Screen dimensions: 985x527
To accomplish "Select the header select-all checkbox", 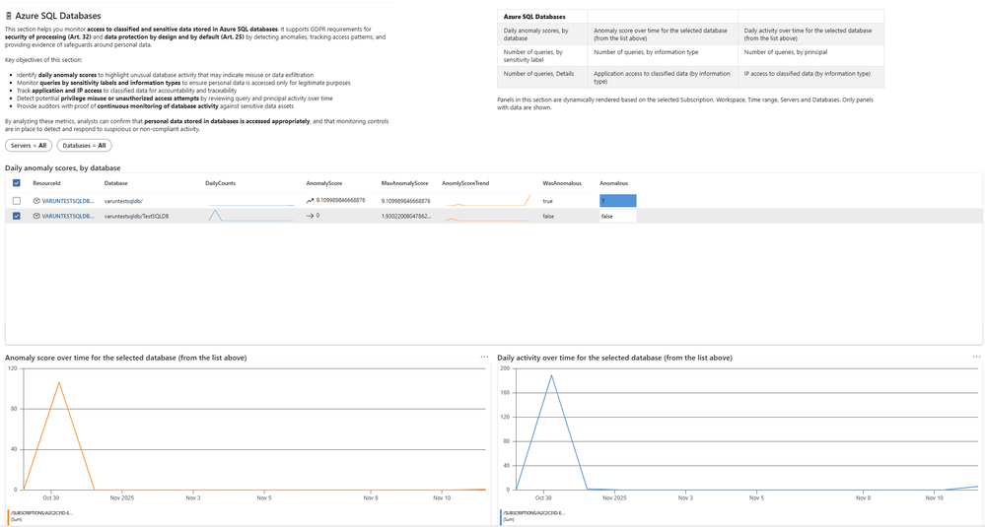I will point(17,183).
